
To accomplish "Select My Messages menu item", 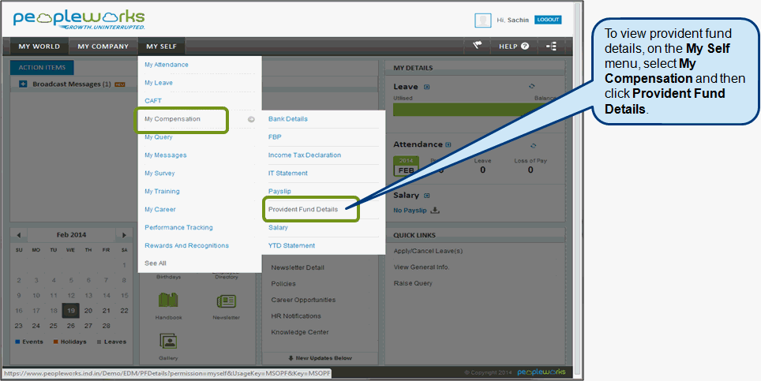I will [166, 155].
